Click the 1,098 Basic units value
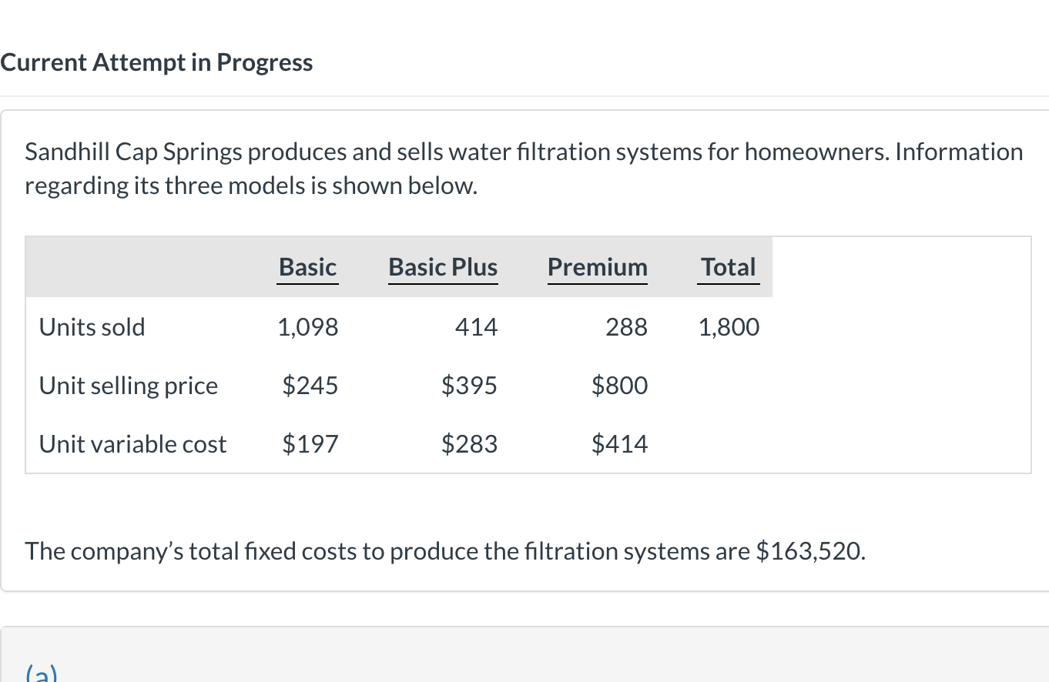The image size is (1049, 682). [307, 327]
